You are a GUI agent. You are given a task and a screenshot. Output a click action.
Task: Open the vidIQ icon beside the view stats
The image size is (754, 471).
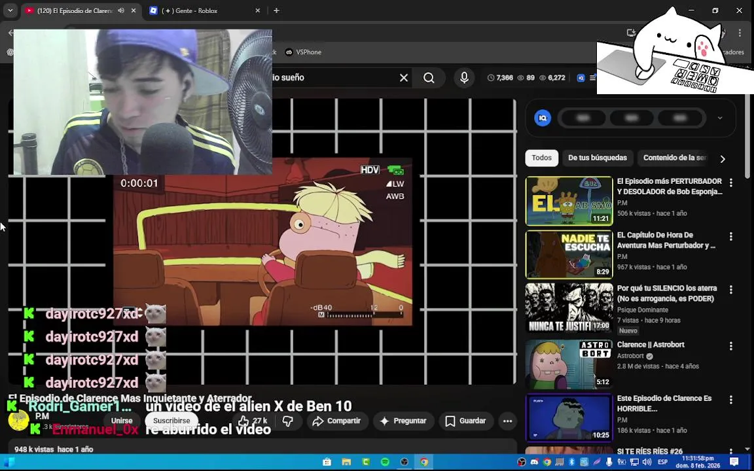pos(581,77)
